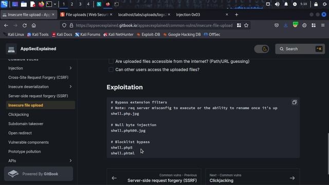Open Prototype pollution page
This screenshot has height=185, width=329.
point(25,152)
